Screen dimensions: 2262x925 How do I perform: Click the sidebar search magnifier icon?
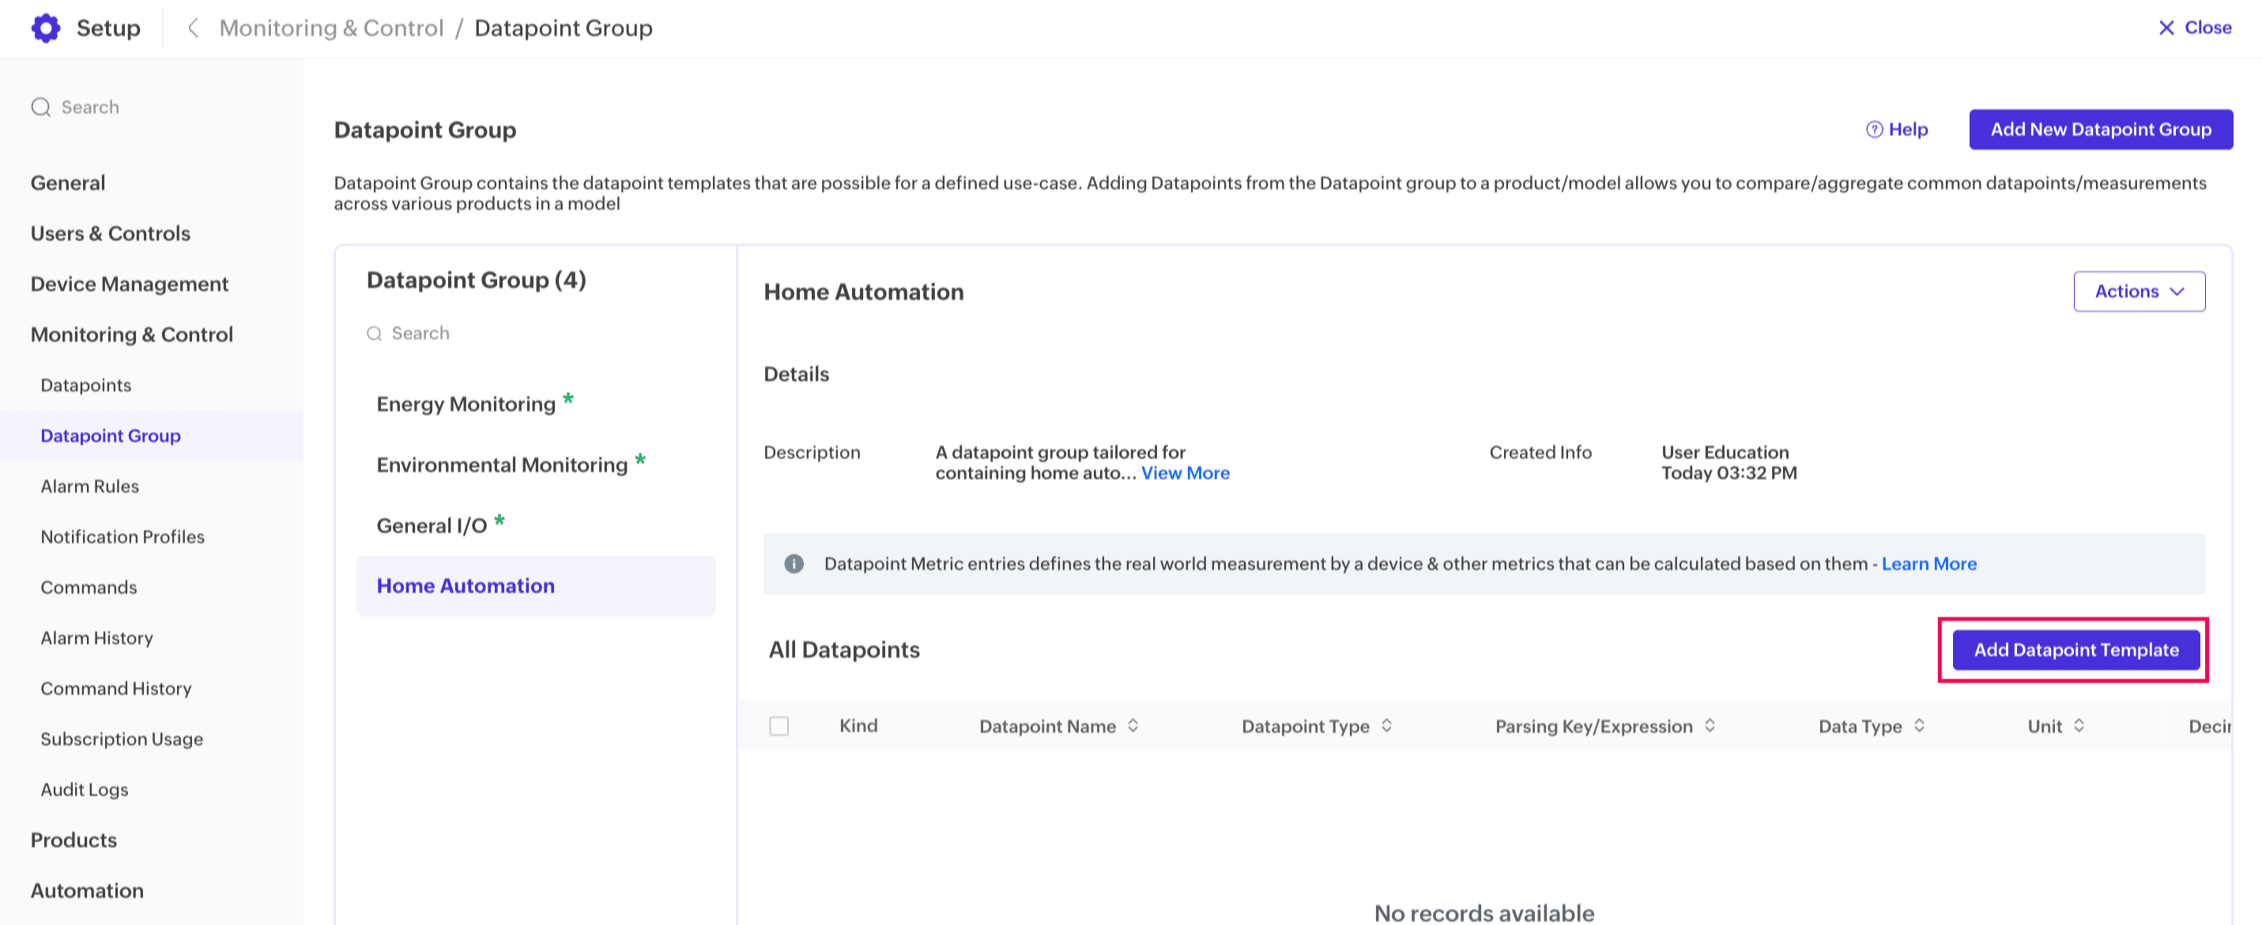point(40,107)
